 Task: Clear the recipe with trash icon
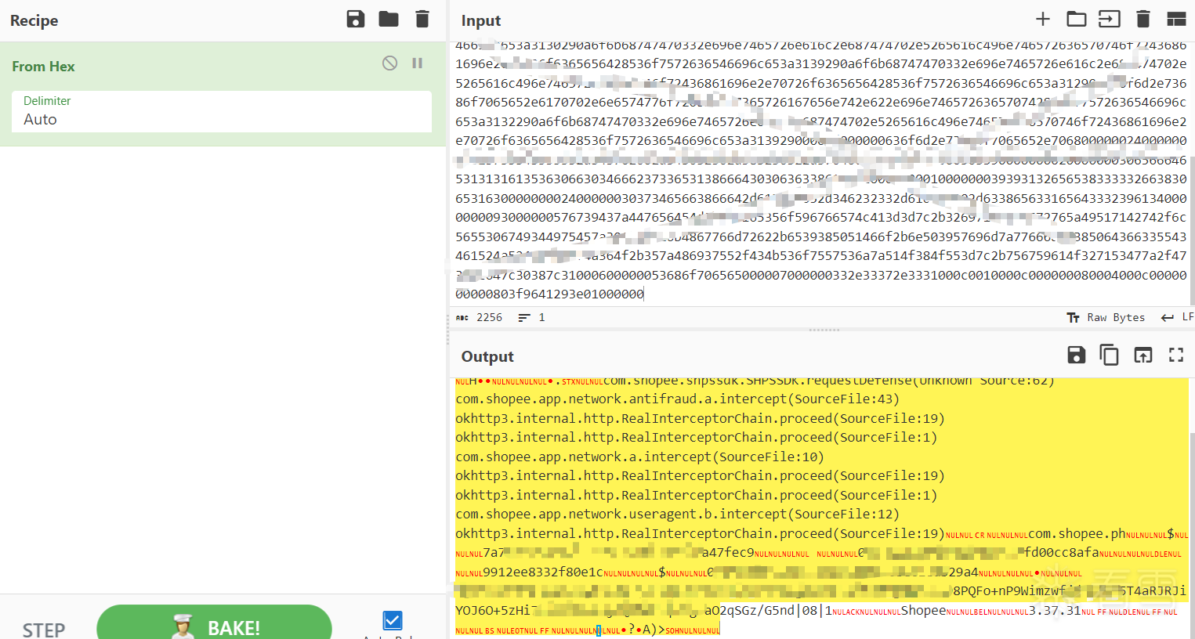[x=422, y=20]
